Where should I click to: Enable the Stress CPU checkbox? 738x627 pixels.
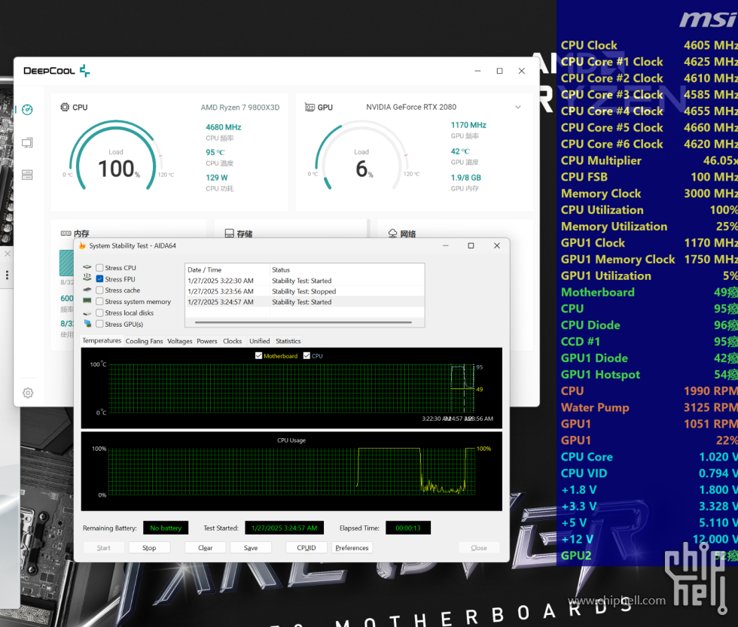click(99, 268)
